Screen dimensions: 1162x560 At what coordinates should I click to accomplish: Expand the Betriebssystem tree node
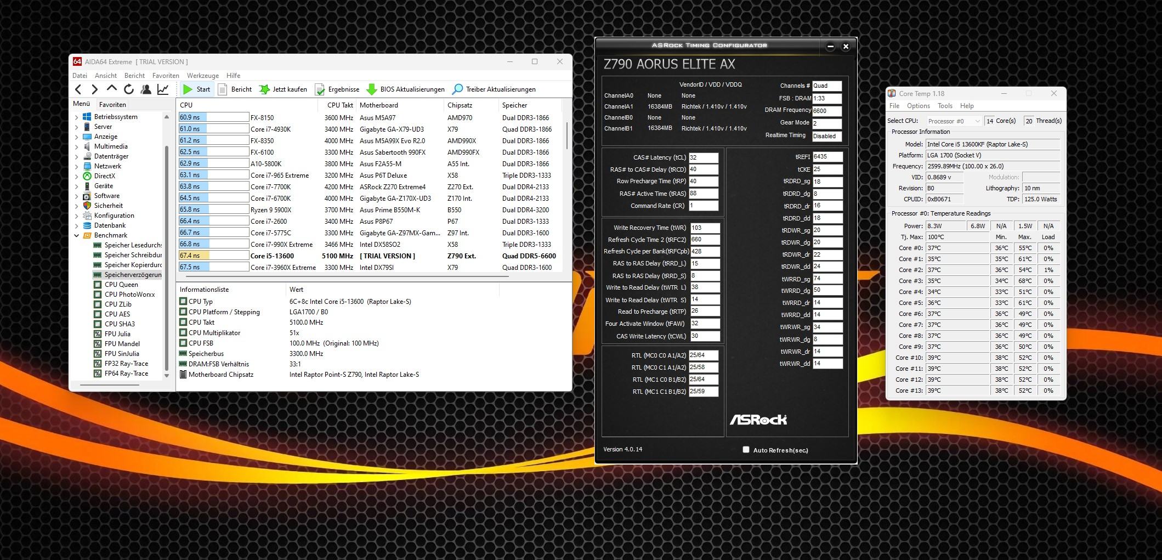(x=76, y=117)
